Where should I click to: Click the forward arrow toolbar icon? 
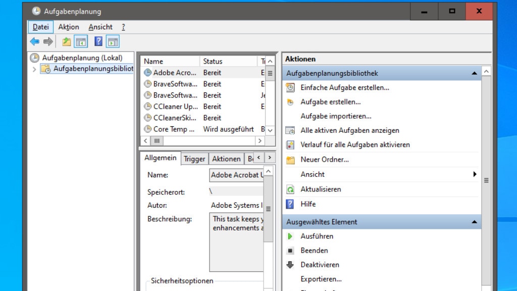tap(48, 41)
